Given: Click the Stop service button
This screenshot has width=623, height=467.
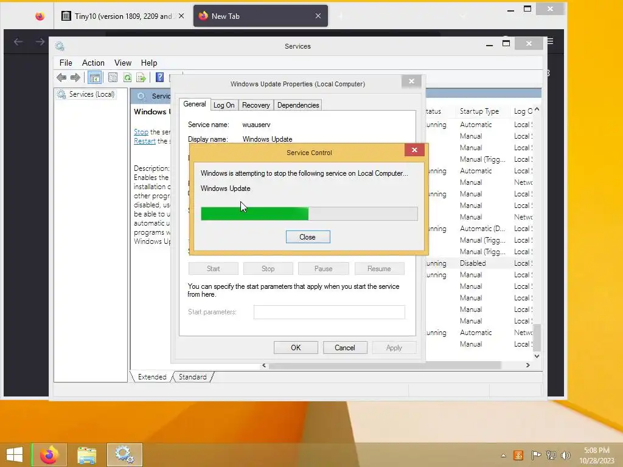Looking at the screenshot, I should (268, 269).
